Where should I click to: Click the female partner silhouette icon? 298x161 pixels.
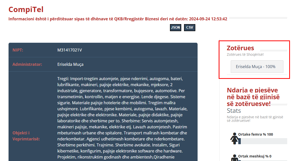pyautogui.click(x=234, y=138)
